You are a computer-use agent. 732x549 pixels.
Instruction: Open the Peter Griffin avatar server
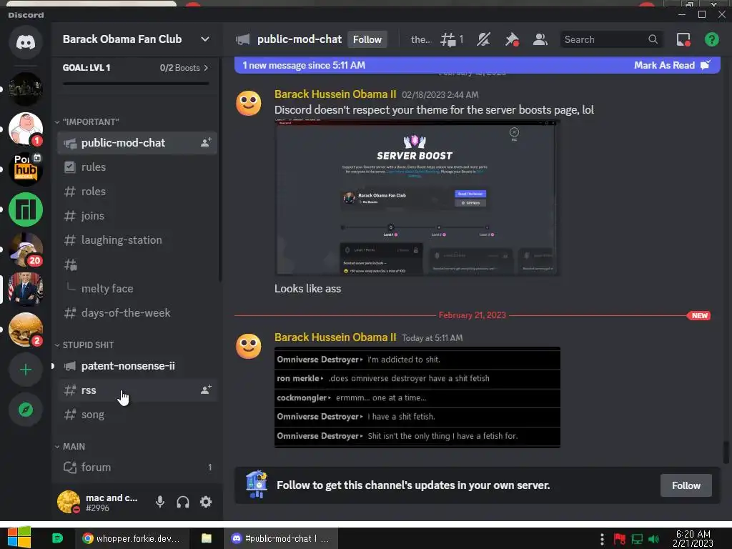pos(26,129)
